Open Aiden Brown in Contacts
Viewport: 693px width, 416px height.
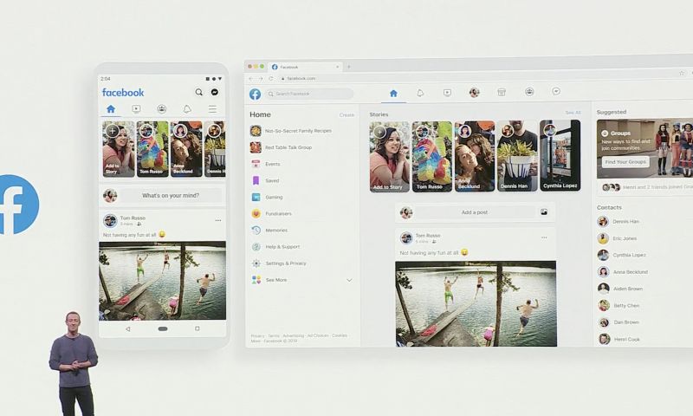[x=620, y=289]
